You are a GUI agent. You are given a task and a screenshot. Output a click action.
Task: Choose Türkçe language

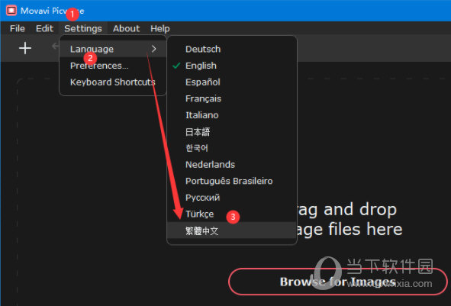click(232, 214)
